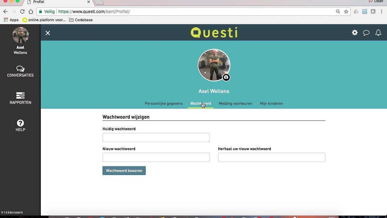Open Conversaties in the sidebar
Screen dimensions: 387x218
point(20,71)
